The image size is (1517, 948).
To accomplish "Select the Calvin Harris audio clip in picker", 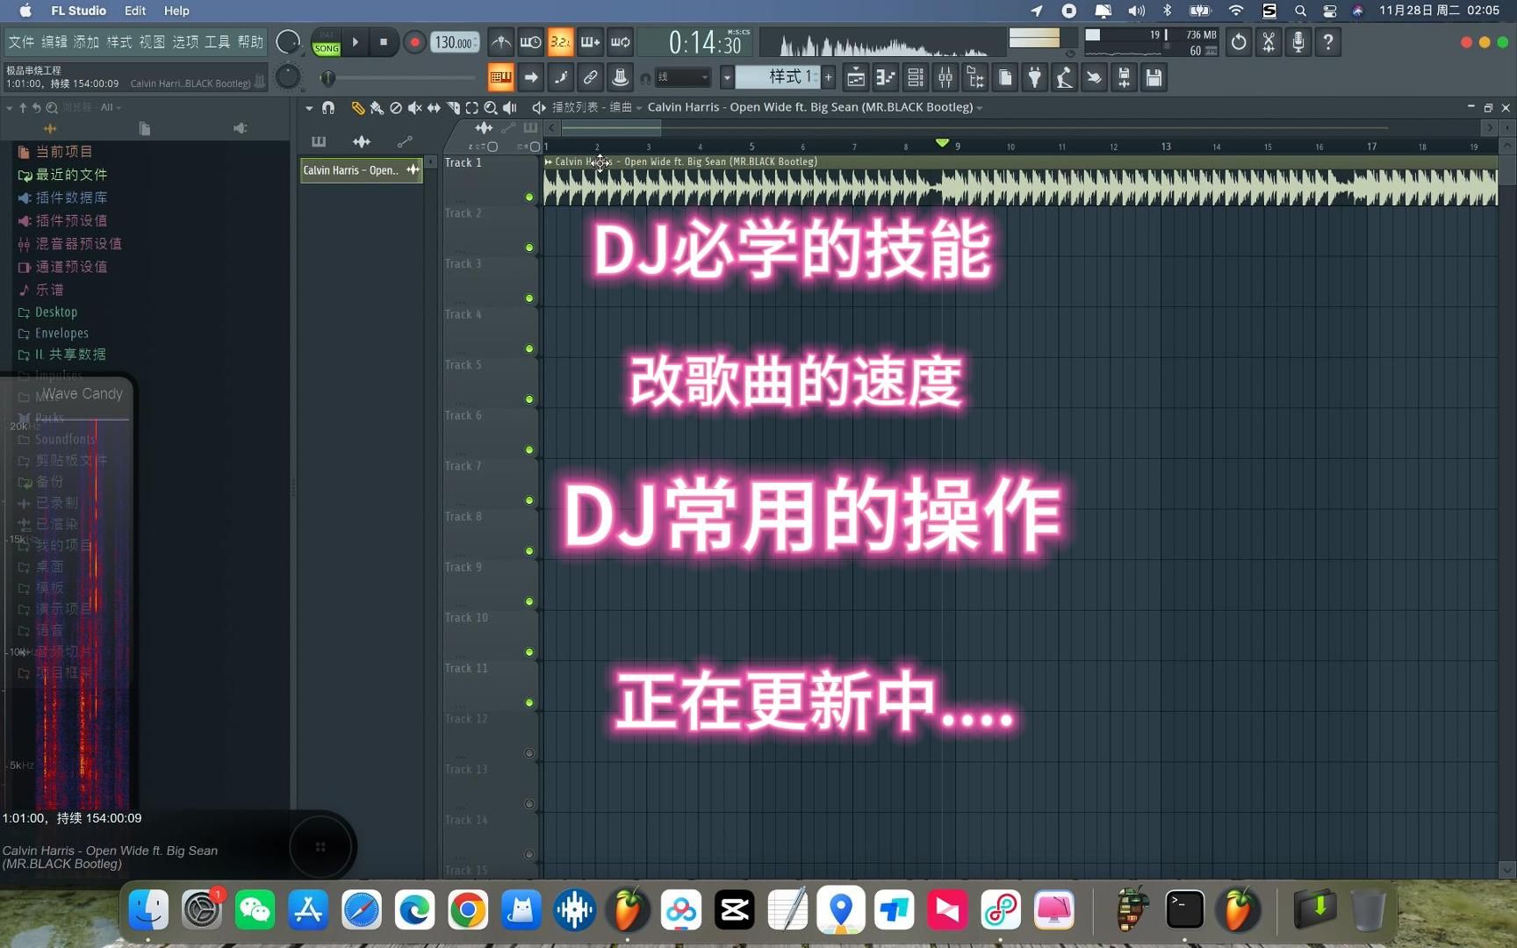I will (361, 170).
